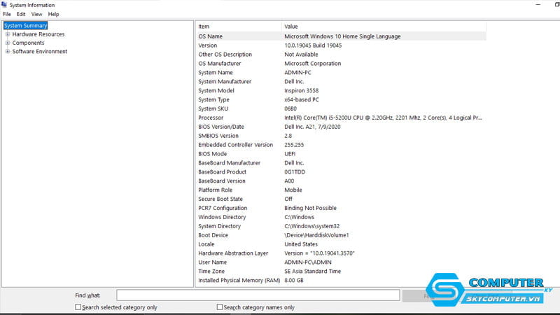Click value 'Dell Inc. A21, 7/9/2020'
Image resolution: width=560 pixels, height=315 pixels.
[312, 127]
